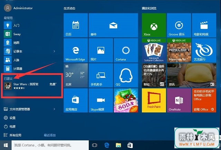221x150 pixels.
Task: Open the 北京 weather tile
Action: (x=76, y=76)
